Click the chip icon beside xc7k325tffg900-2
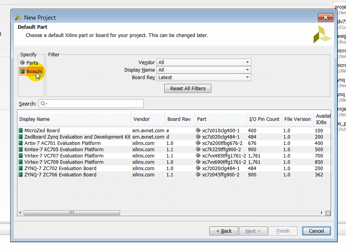 pyautogui.click(x=198, y=150)
